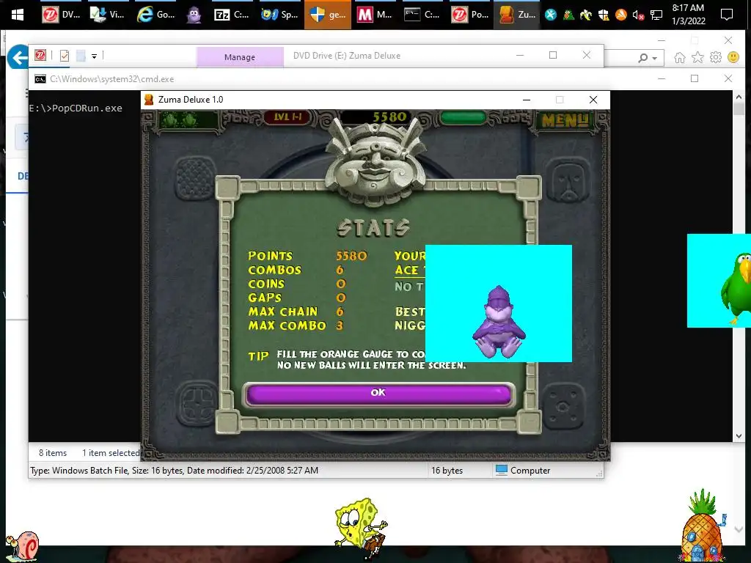Click the purple Bonzi gorilla character
Screen dimensions: 751x563
499,323
